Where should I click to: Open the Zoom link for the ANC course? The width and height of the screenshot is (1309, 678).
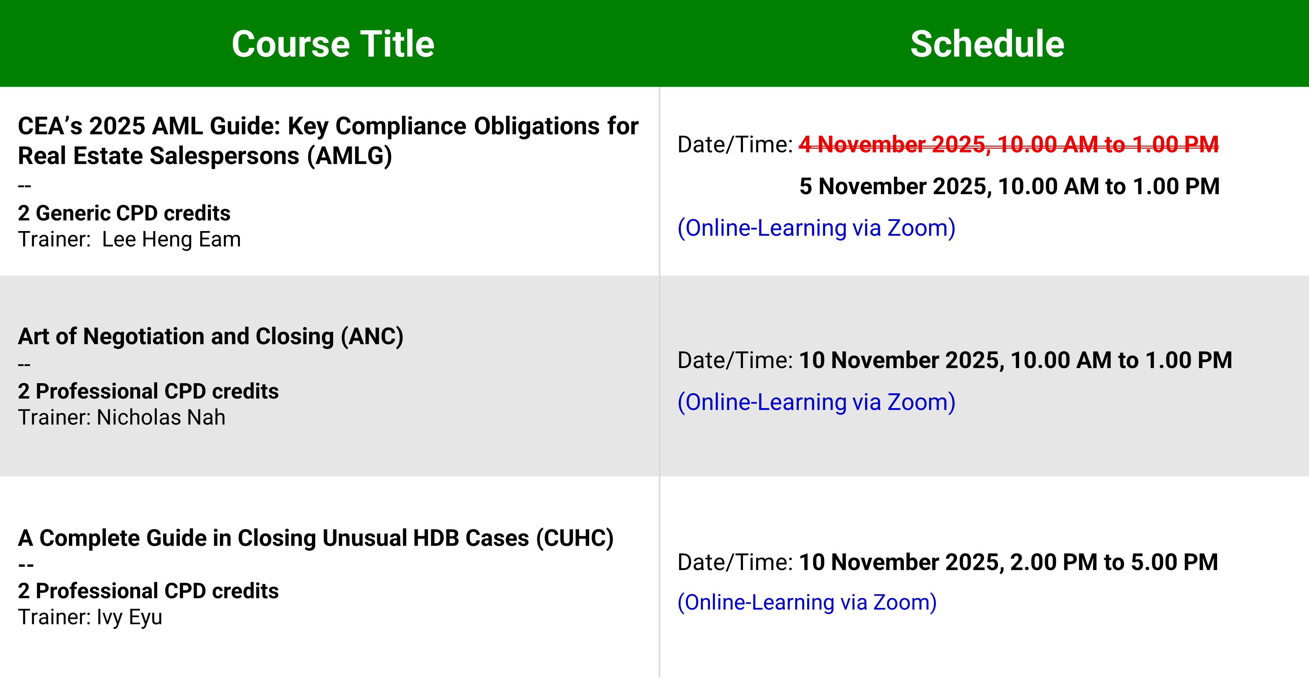816,402
